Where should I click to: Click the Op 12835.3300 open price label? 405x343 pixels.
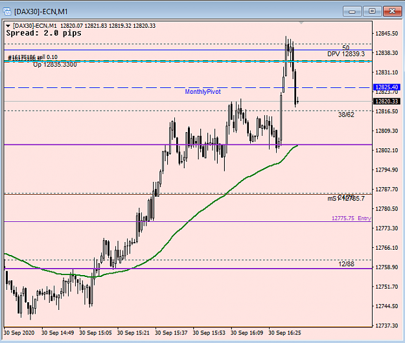[x=55, y=65]
